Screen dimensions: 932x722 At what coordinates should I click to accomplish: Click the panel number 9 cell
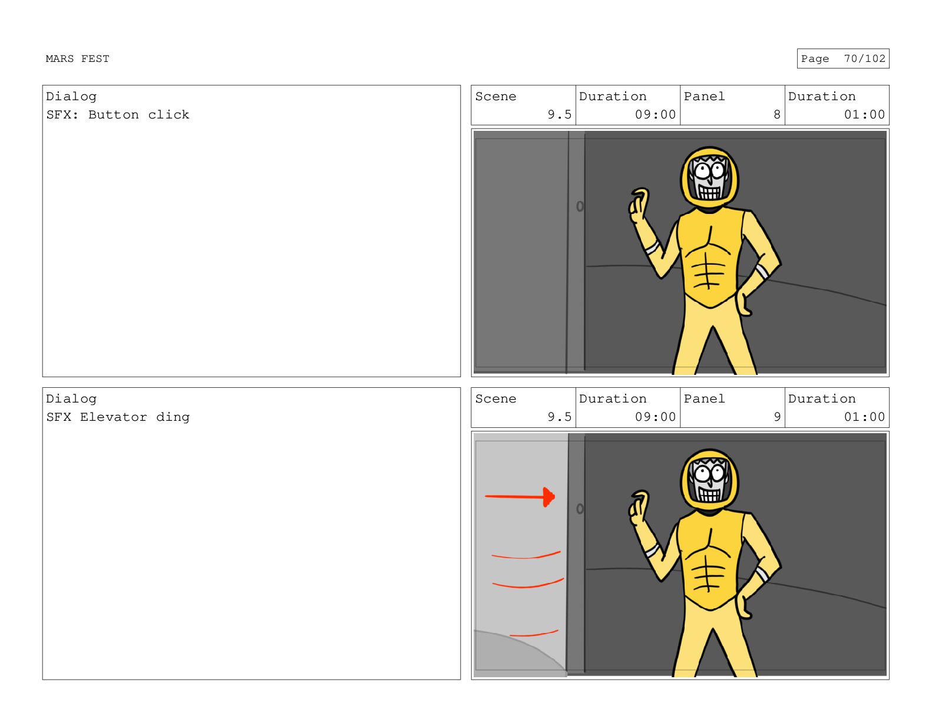(732, 408)
